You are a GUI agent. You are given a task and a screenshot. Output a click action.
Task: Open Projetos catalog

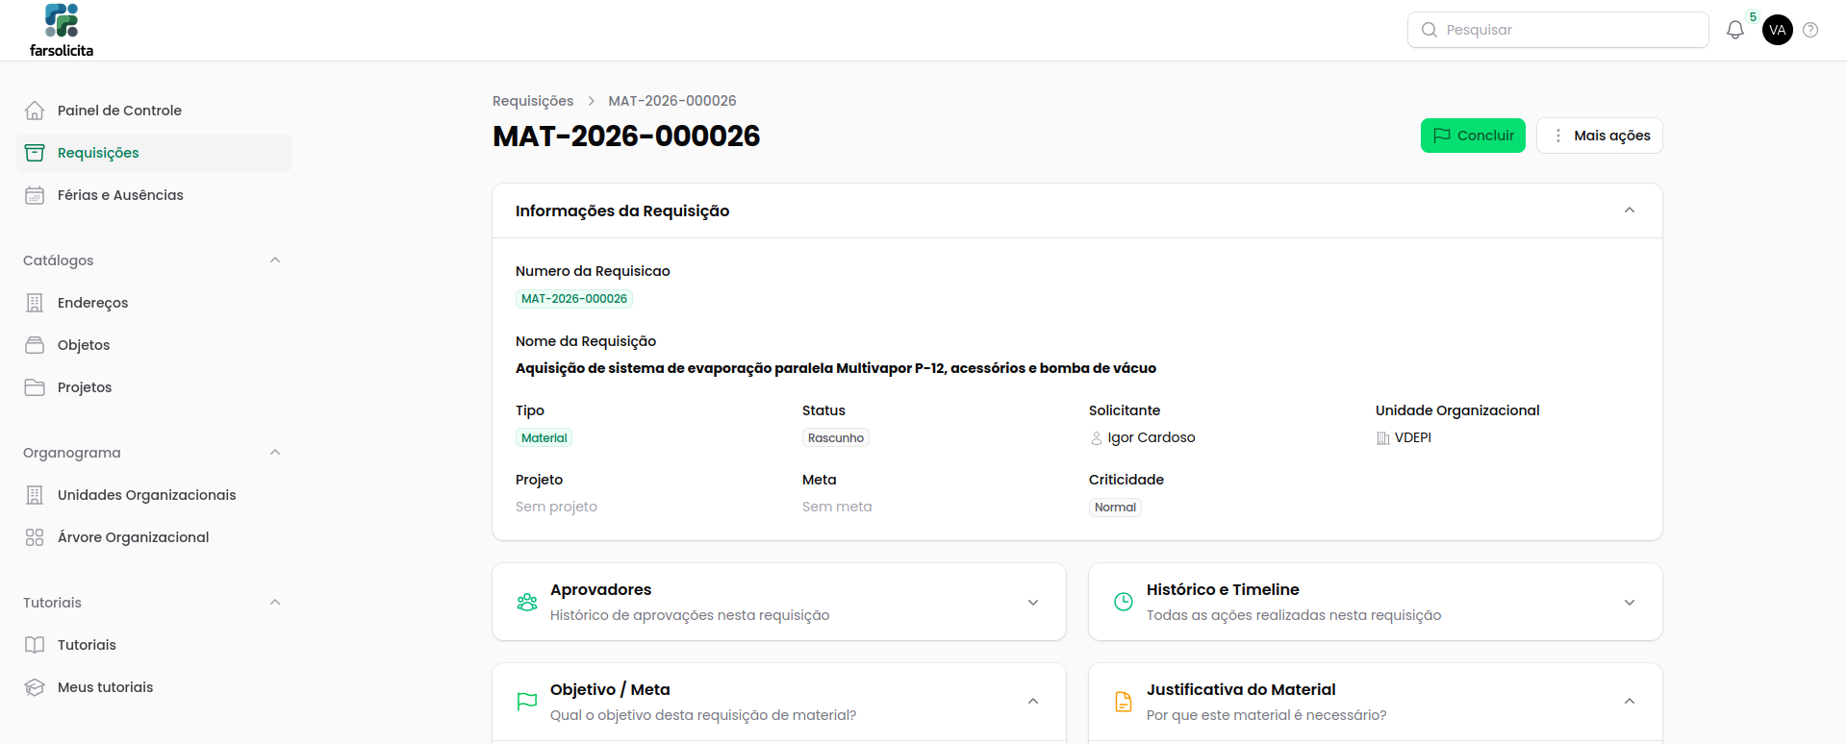pyautogui.click(x=154, y=387)
